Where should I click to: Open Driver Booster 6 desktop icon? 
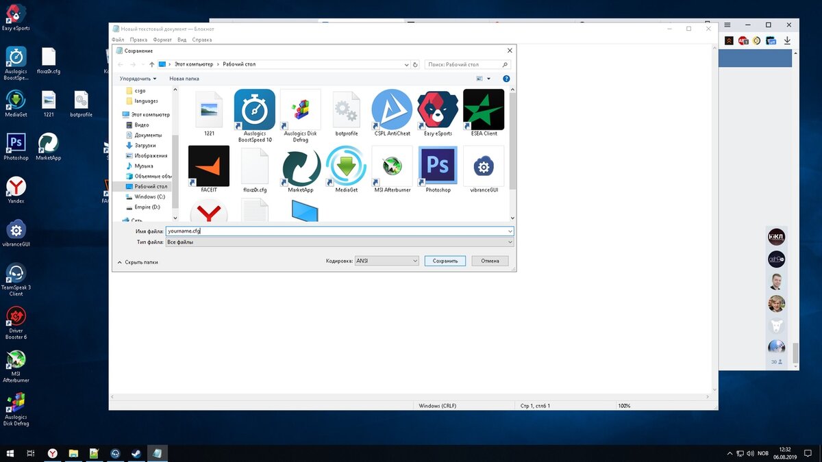(16, 323)
